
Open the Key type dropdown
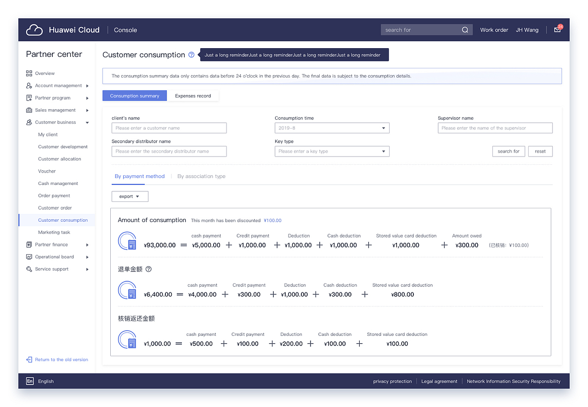click(x=332, y=151)
